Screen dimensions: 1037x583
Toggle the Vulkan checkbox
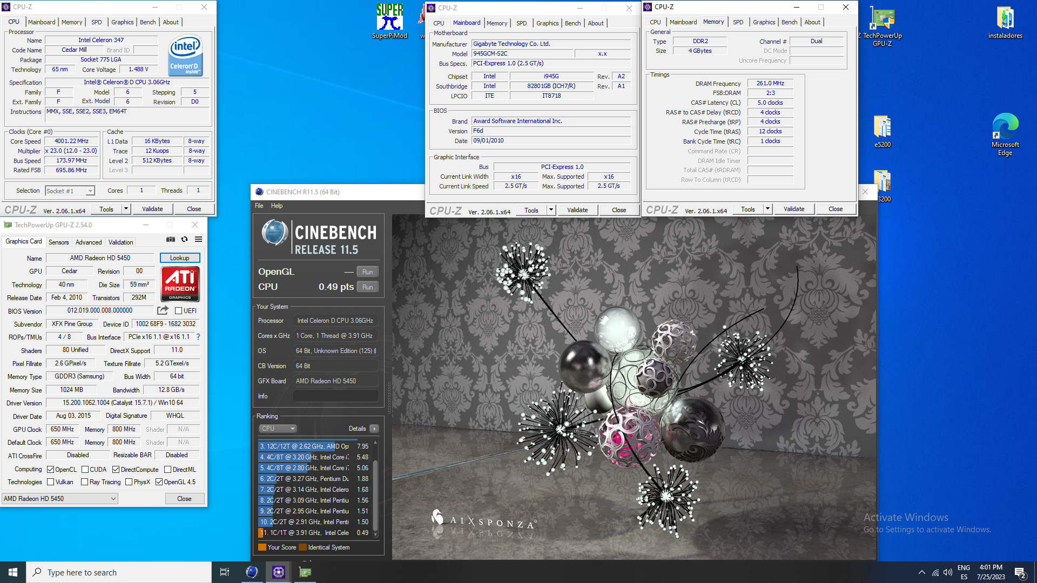[51, 482]
